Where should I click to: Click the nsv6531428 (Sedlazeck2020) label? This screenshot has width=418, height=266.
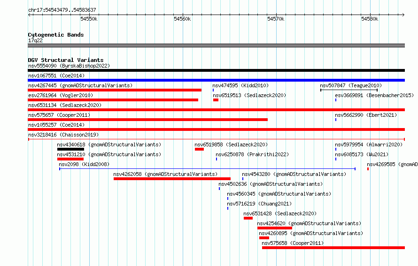tap(280, 213)
